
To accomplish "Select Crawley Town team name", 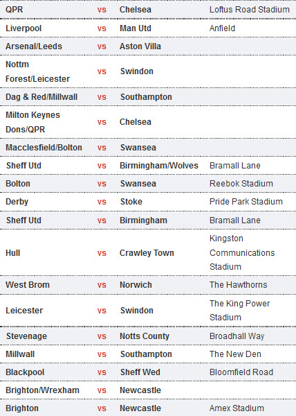I will tap(147, 253).
